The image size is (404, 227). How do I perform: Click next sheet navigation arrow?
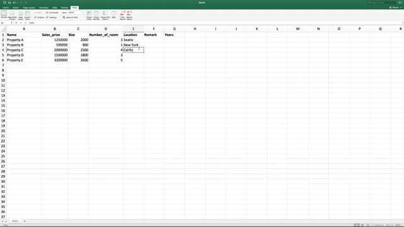(6, 221)
